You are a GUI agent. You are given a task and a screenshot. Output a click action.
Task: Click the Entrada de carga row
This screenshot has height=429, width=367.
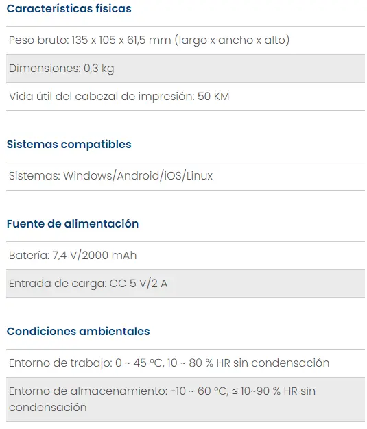[185, 284]
